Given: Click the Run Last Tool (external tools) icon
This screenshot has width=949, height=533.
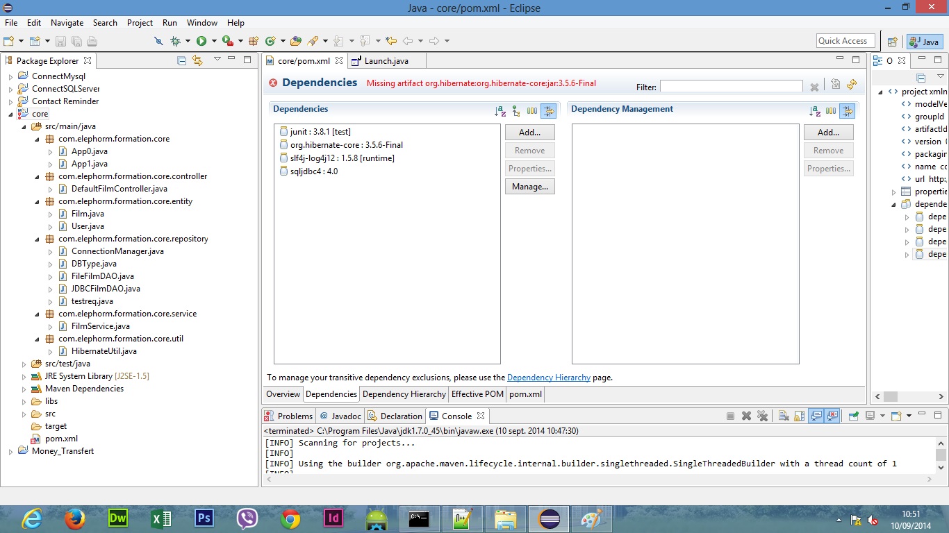Looking at the screenshot, I should tap(227, 41).
